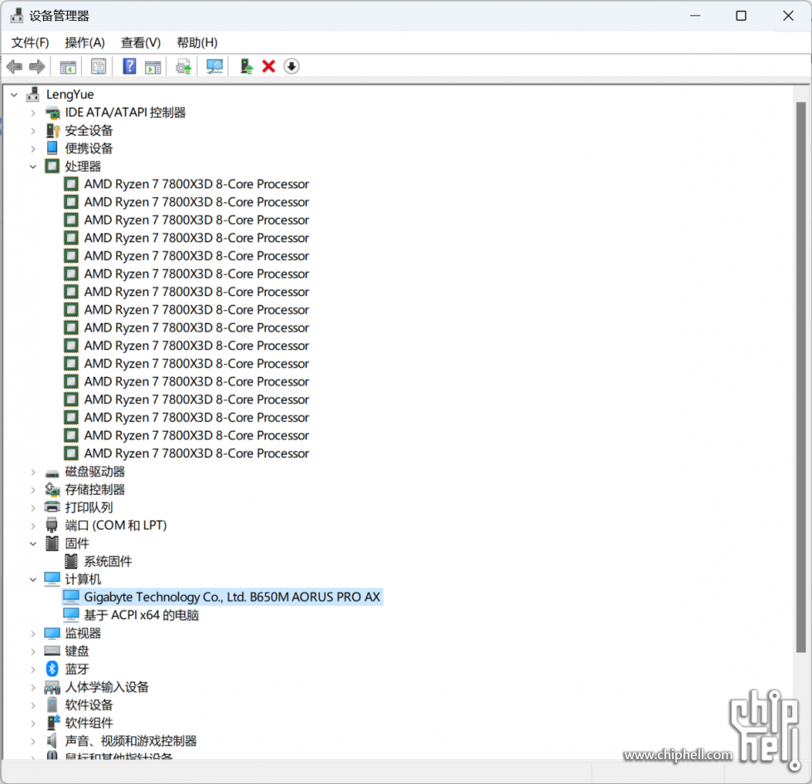Toggle the show/hide console tree toolbar icon

pyautogui.click(x=68, y=67)
